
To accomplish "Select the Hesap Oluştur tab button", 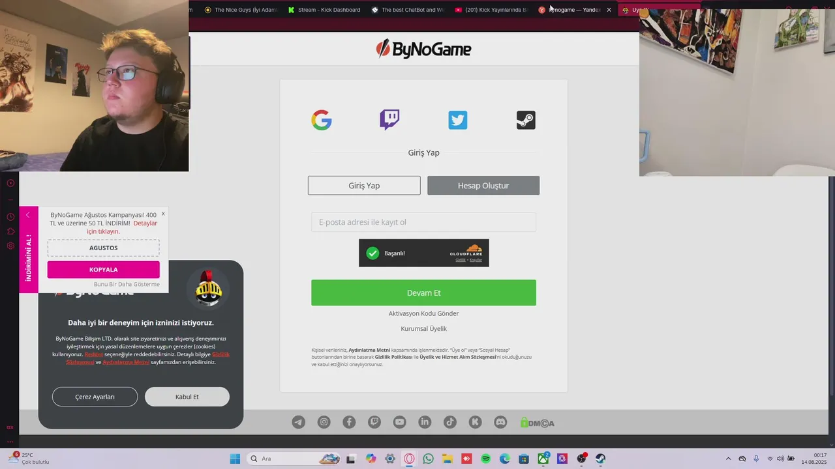I will (x=483, y=186).
